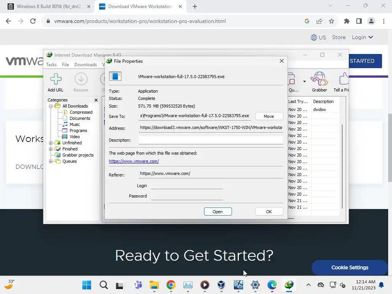Screen dimensions: 392x294
Task: Open the File menu in IDM
Action: click(x=65, y=64)
